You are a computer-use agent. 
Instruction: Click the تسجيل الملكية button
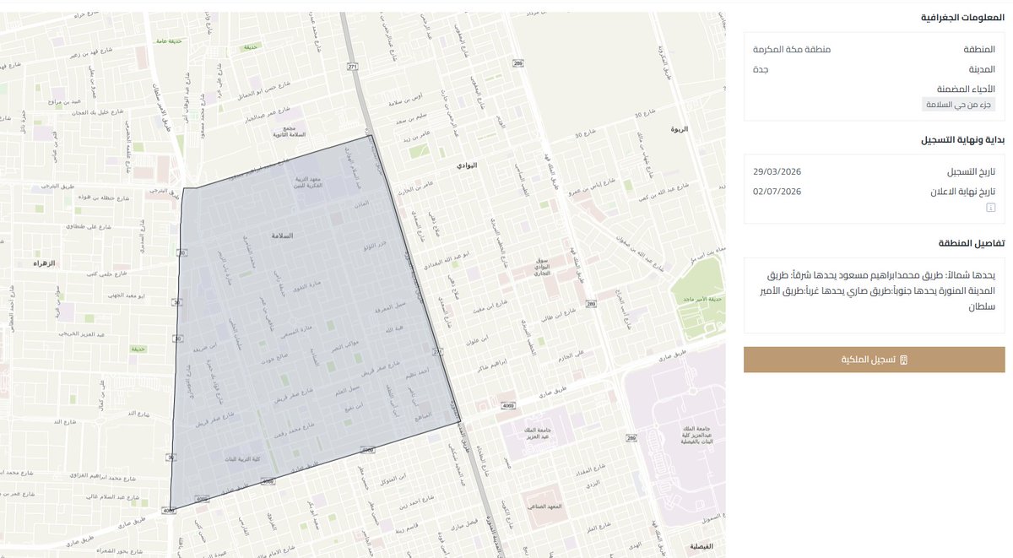tap(874, 360)
